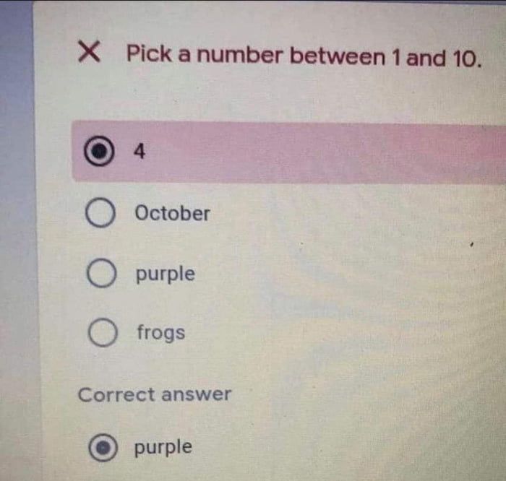506x481 pixels.
Task: Choose the purple radio button above frogs
Action: pyautogui.click(x=103, y=274)
